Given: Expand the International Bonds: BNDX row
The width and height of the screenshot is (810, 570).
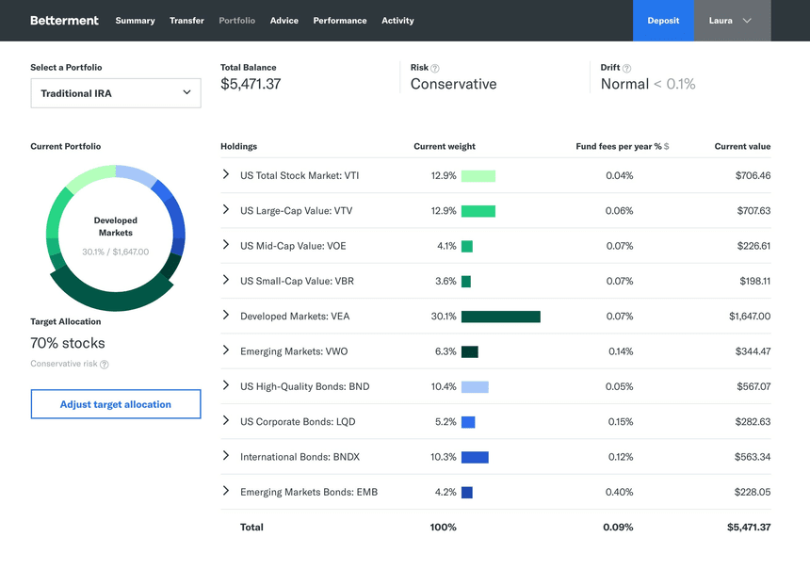Looking at the screenshot, I should 226,455.
